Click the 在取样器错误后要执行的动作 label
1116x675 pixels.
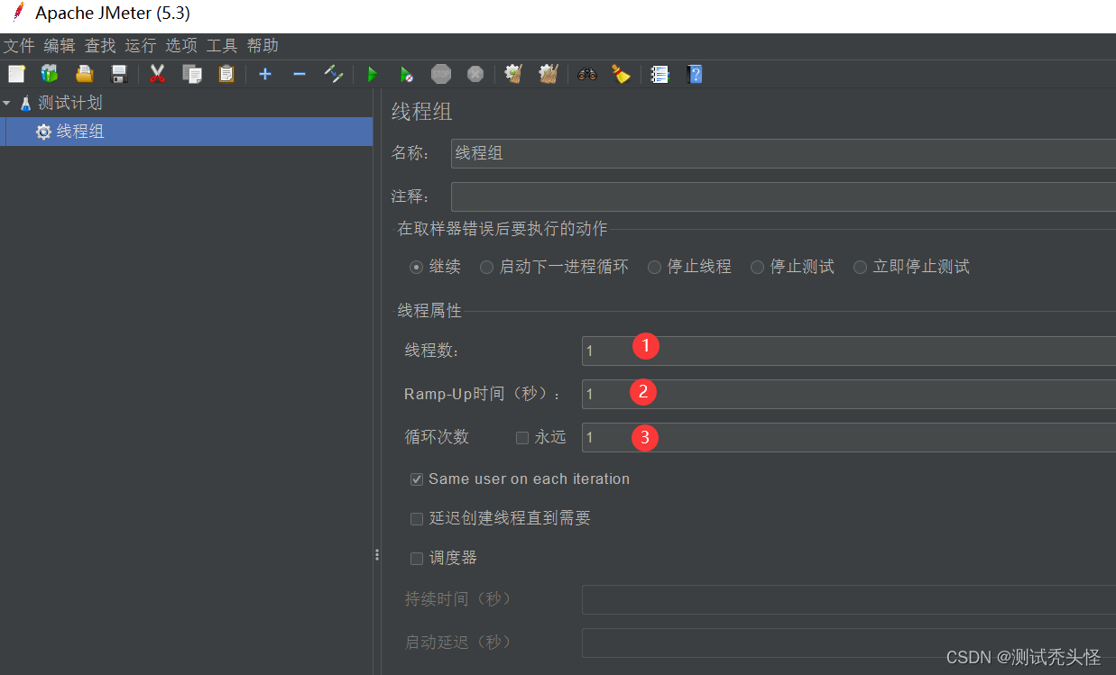(503, 229)
